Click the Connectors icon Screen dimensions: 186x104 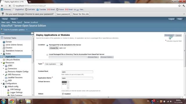[6, 69]
